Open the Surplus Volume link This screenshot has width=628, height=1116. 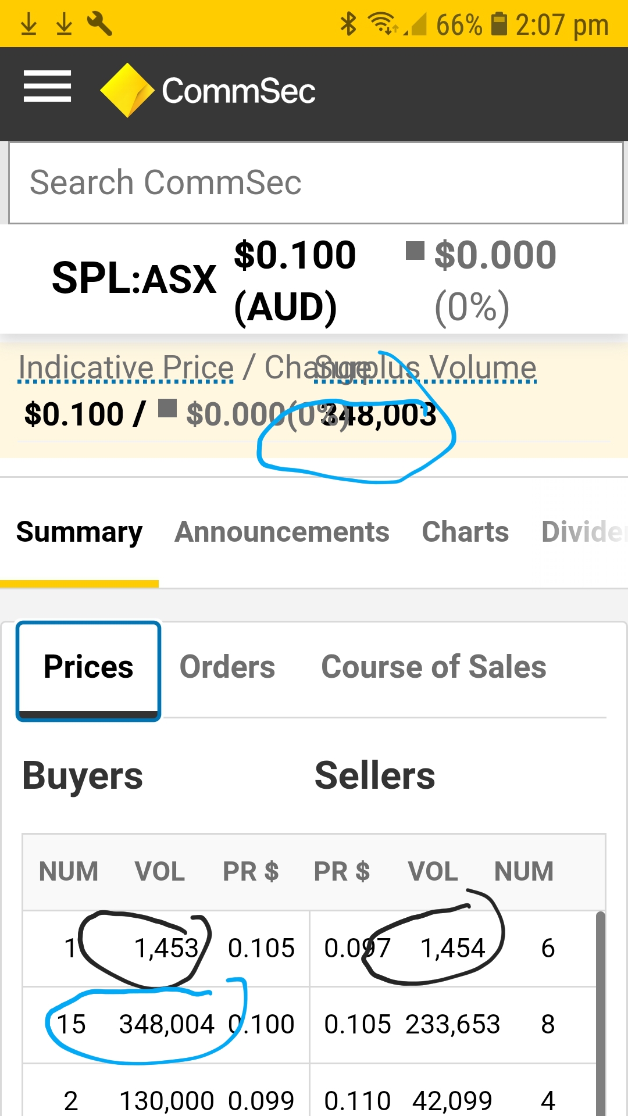(x=425, y=367)
